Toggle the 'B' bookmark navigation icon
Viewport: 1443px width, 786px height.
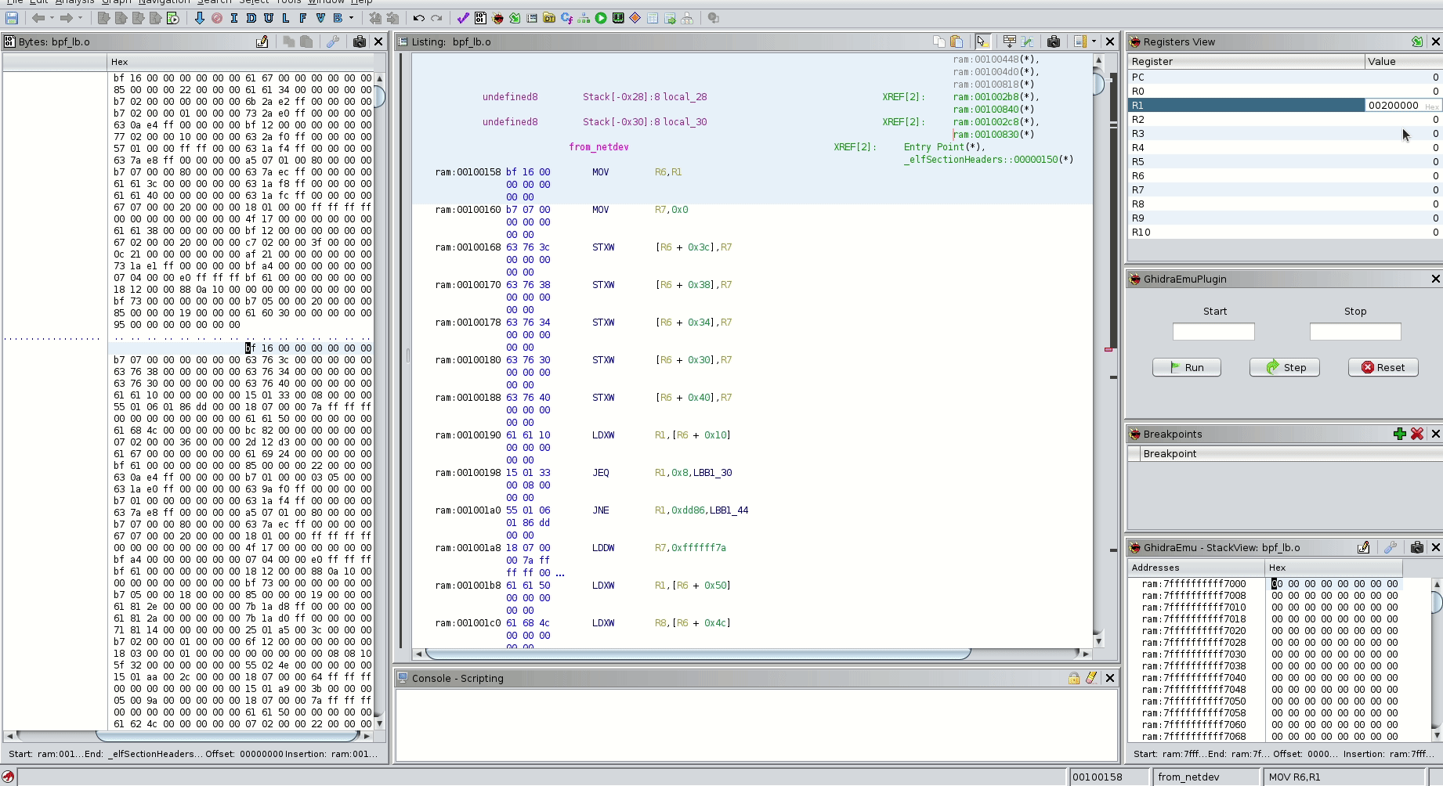338,18
